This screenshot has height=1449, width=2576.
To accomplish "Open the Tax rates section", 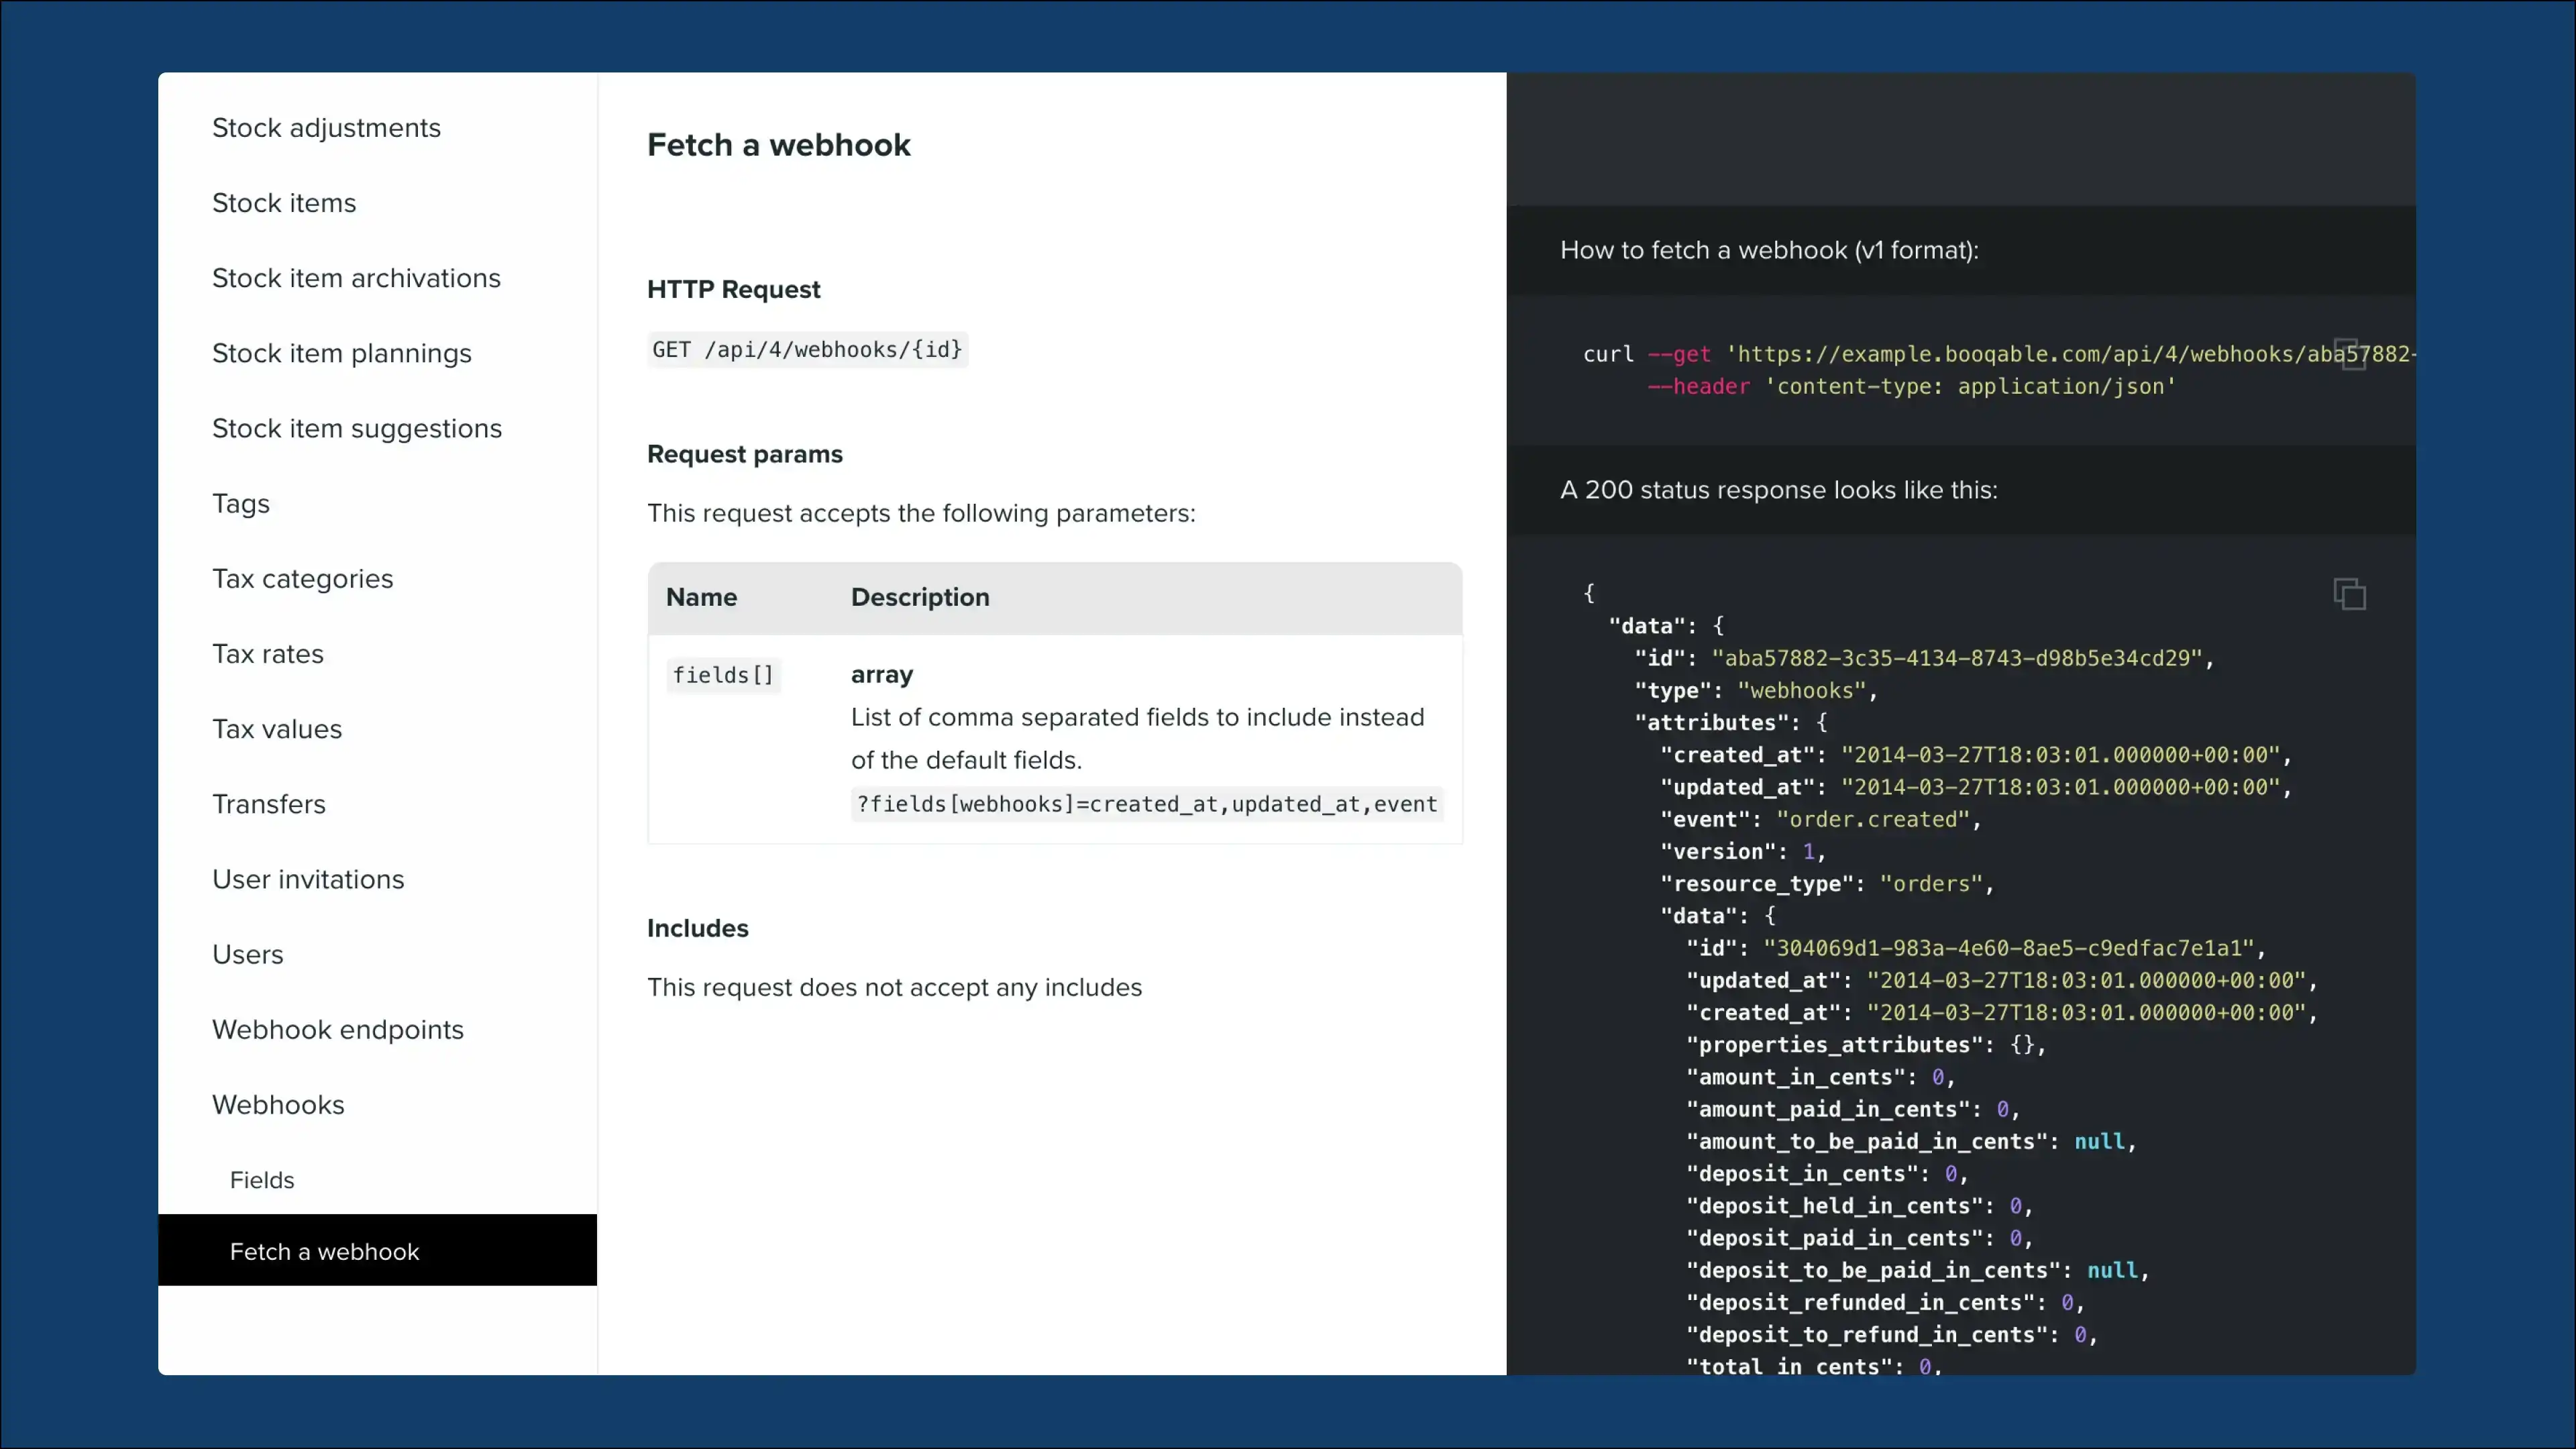I will click(x=269, y=653).
